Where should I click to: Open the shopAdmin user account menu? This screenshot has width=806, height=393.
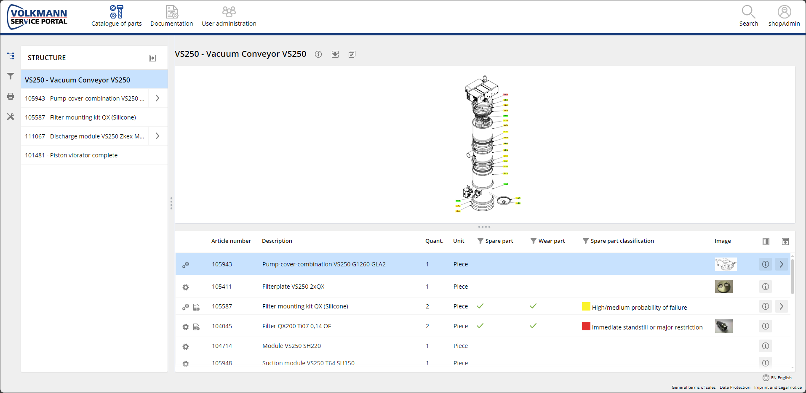click(x=784, y=16)
